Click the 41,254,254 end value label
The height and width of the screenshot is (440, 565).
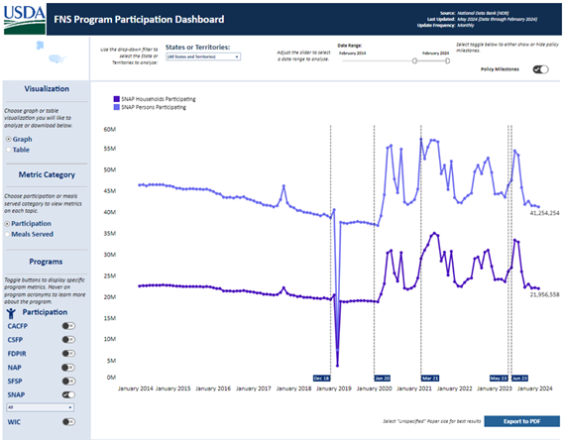[544, 213]
